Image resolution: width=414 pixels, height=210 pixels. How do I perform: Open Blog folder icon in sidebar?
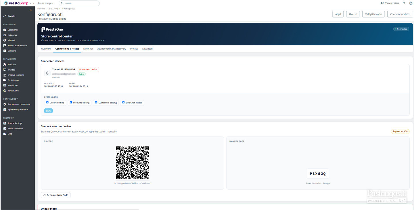tap(5, 134)
